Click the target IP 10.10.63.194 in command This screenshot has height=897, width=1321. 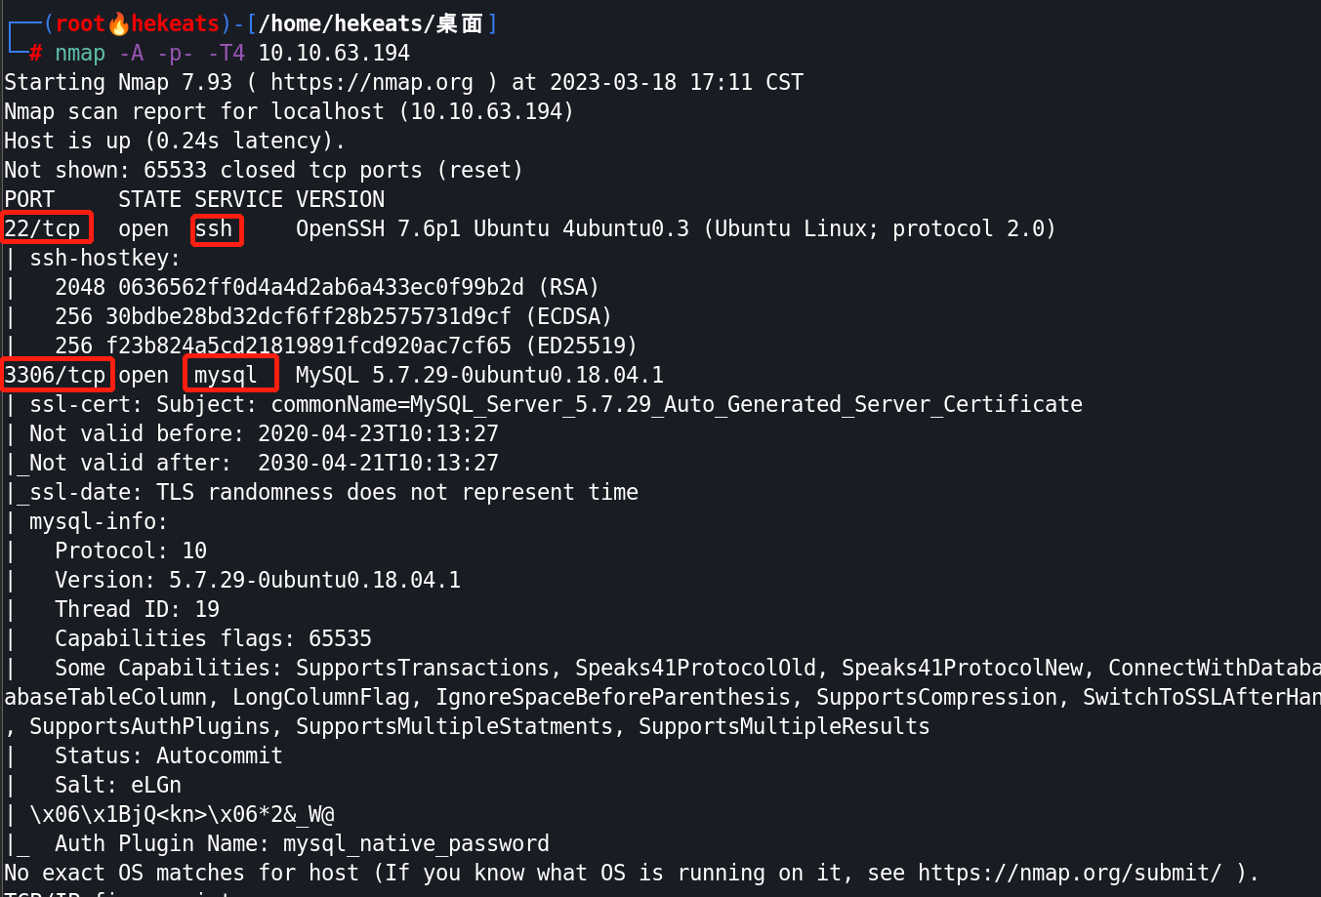(334, 53)
